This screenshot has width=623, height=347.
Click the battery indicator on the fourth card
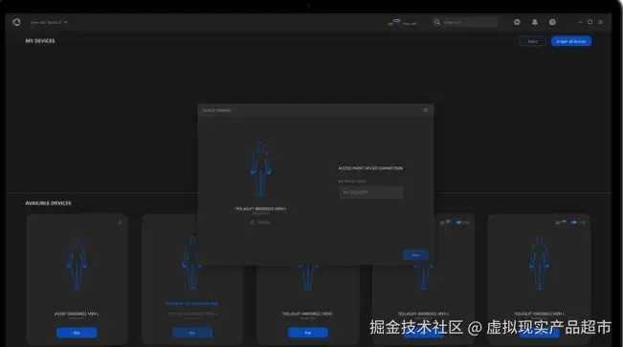click(462, 223)
